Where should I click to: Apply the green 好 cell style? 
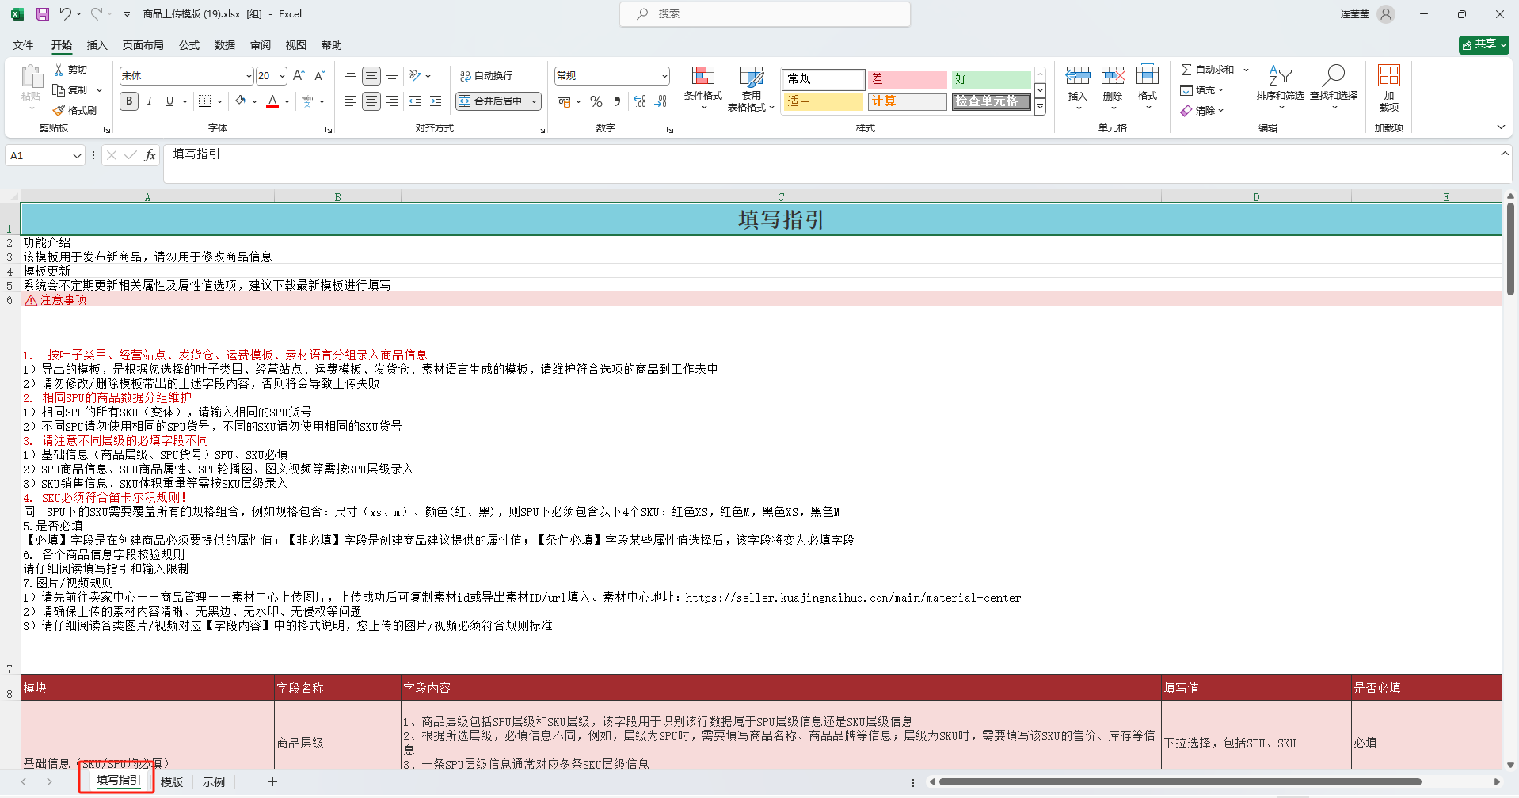point(991,79)
